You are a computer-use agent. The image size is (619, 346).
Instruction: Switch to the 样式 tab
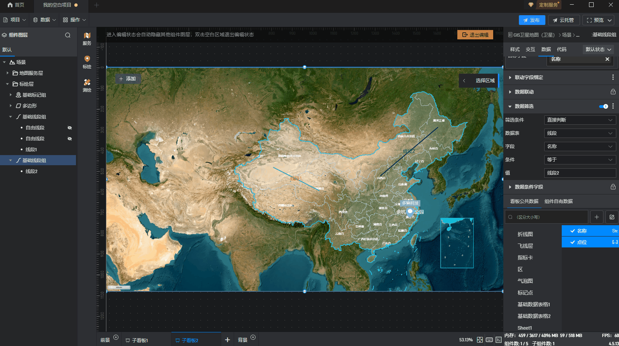pyautogui.click(x=515, y=49)
